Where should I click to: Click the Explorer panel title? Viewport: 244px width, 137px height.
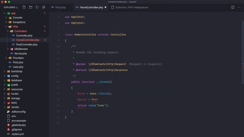pyautogui.click(x=11, y=7)
